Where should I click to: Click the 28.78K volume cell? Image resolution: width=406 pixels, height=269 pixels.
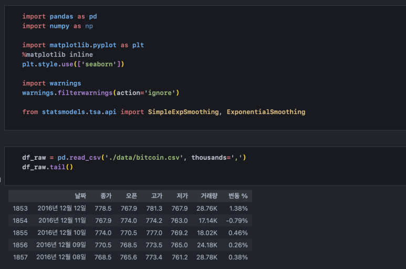tap(207, 257)
